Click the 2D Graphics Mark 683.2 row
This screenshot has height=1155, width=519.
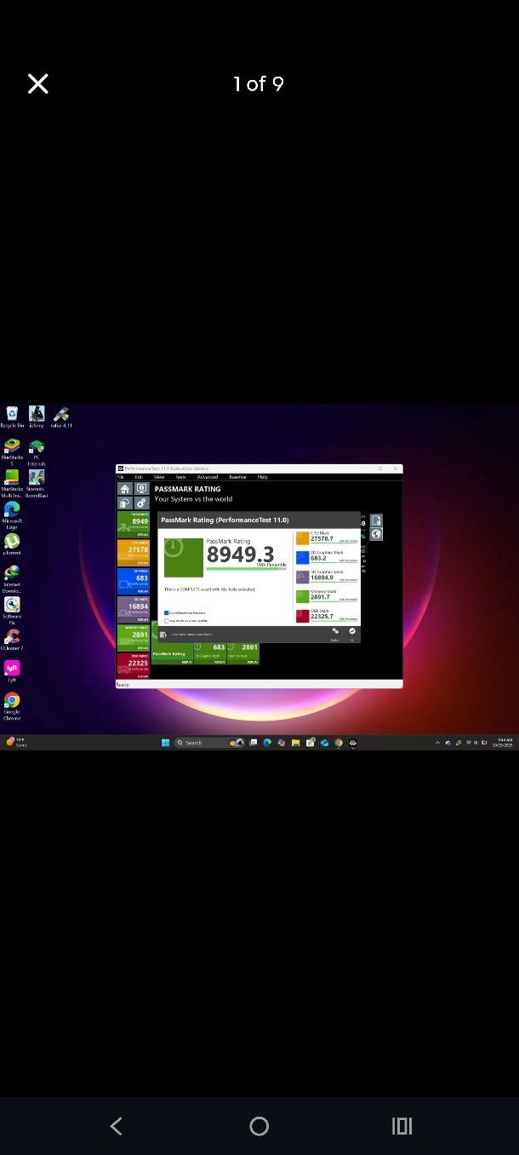point(327,556)
